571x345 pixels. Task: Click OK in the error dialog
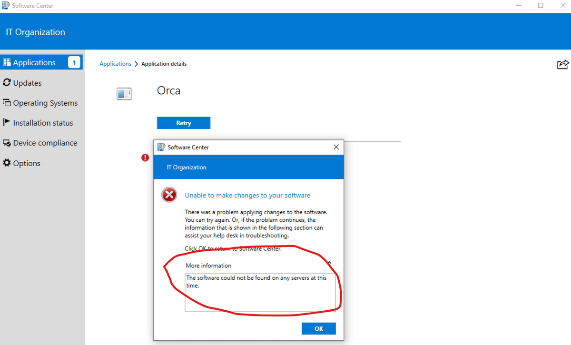pyautogui.click(x=319, y=329)
